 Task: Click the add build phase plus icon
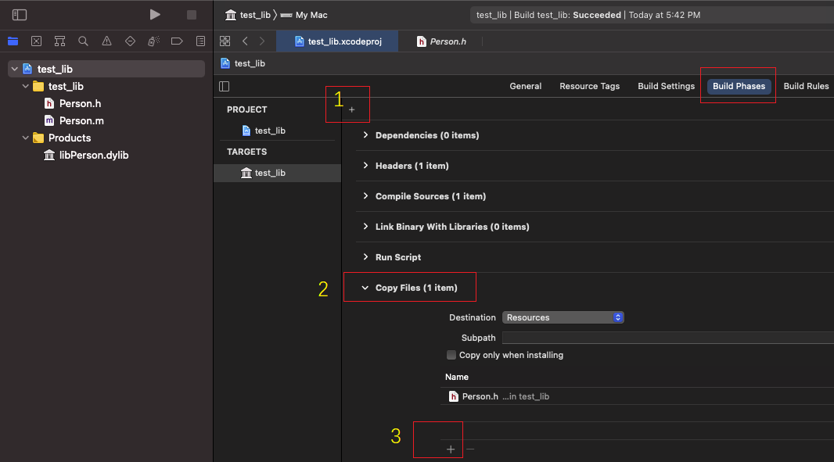[x=351, y=110]
